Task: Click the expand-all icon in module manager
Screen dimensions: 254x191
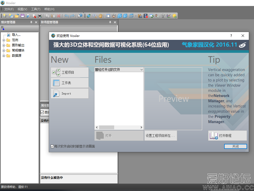Action: pos(3,28)
